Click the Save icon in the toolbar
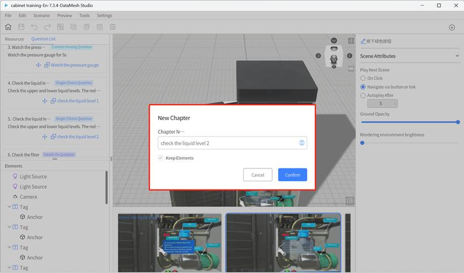 (21, 27)
